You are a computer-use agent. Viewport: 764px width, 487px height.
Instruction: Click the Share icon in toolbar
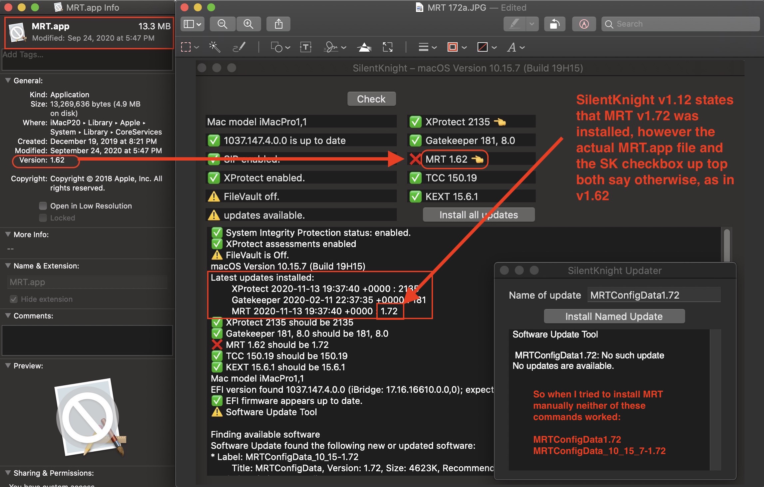(x=278, y=24)
